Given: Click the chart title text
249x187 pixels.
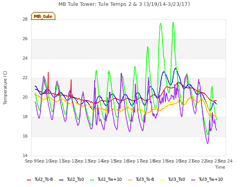Looking at the screenshot, I should pyautogui.click(x=124, y=4).
